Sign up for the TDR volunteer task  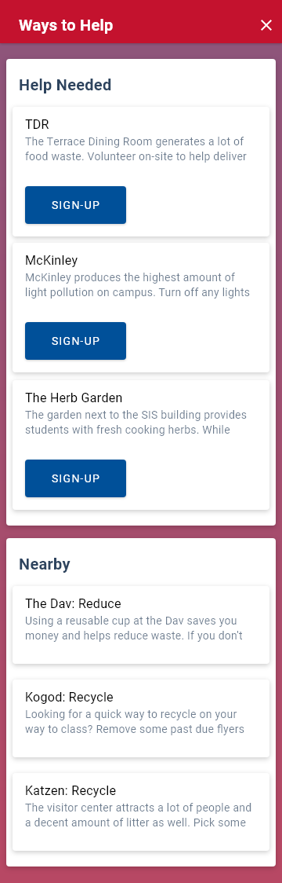coord(75,205)
